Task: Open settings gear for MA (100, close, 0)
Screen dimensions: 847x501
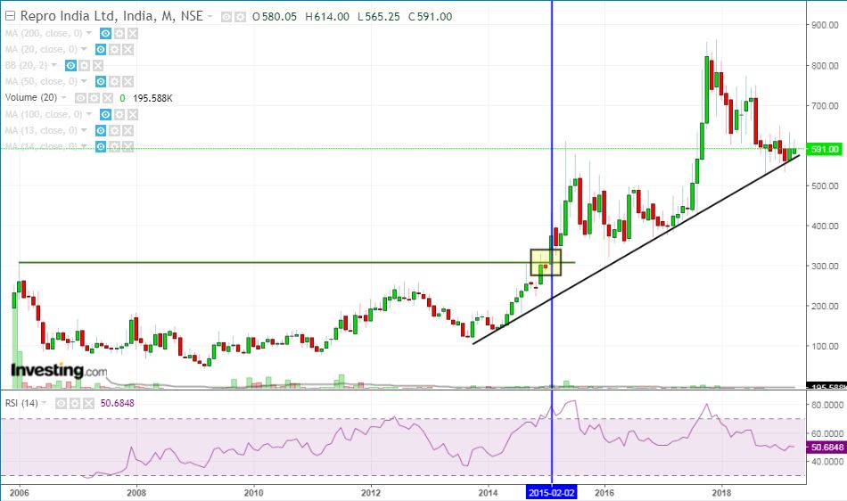Action: [x=119, y=114]
